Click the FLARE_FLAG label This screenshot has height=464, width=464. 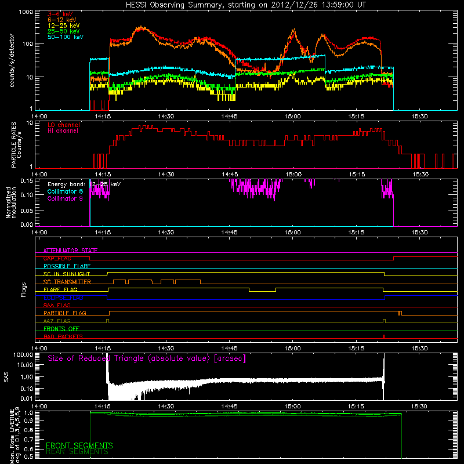pyautogui.click(x=60, y=289)
